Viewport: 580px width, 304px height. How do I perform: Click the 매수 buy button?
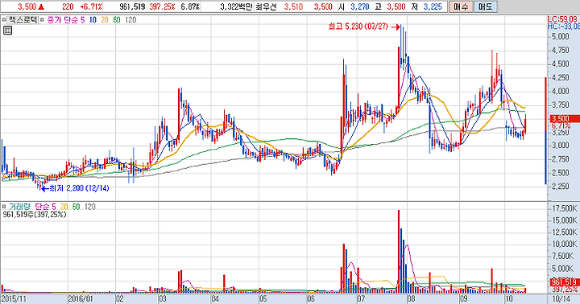461,6
